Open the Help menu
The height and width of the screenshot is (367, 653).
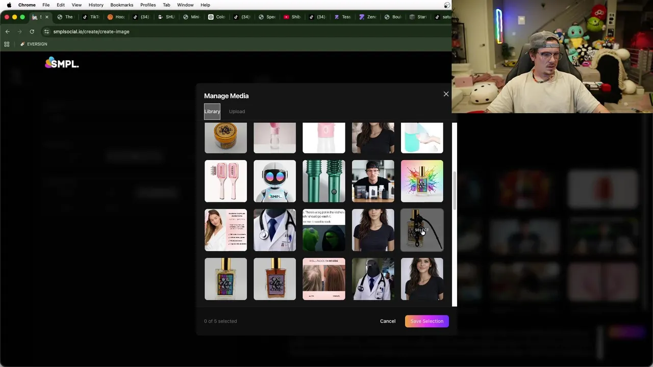[x=205, y=5]
